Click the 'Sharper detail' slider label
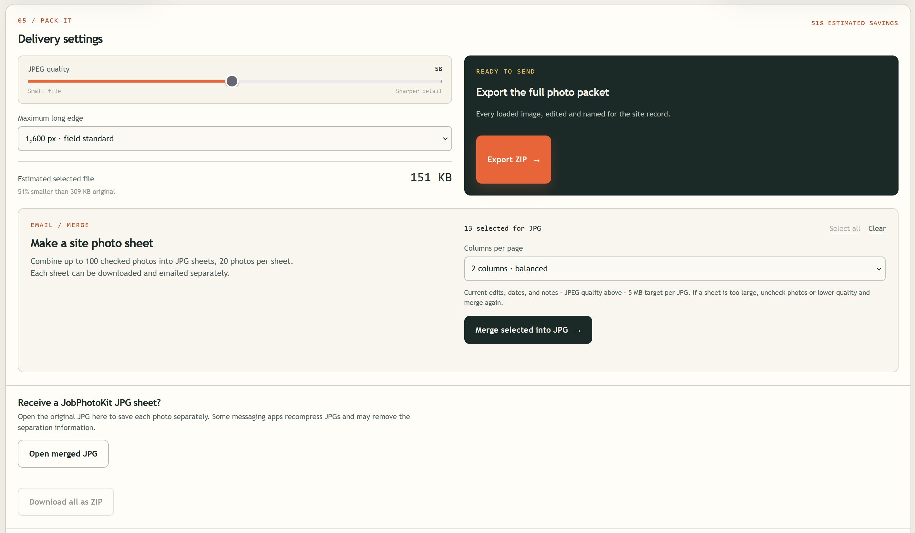This screenshot has height=533, width=915. pyautogui.click(x=419, y=91)
